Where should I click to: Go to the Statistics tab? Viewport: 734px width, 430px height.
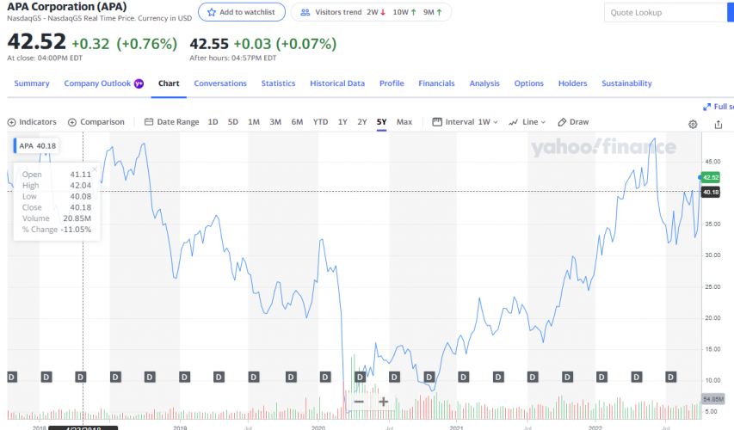pyautogui.click(x=278, y=83)
